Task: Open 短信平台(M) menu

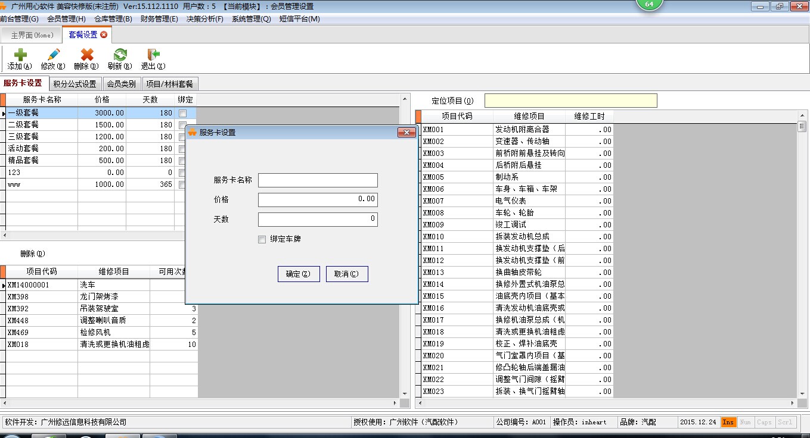Action: pyautogui.click(x=299, y=18)
